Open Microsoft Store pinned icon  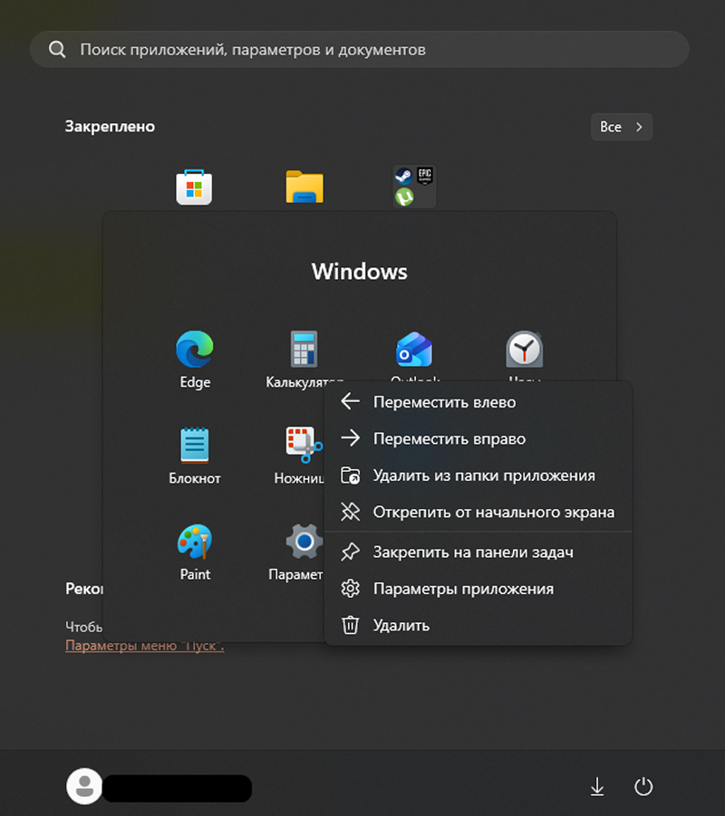(x=194, y=187)
